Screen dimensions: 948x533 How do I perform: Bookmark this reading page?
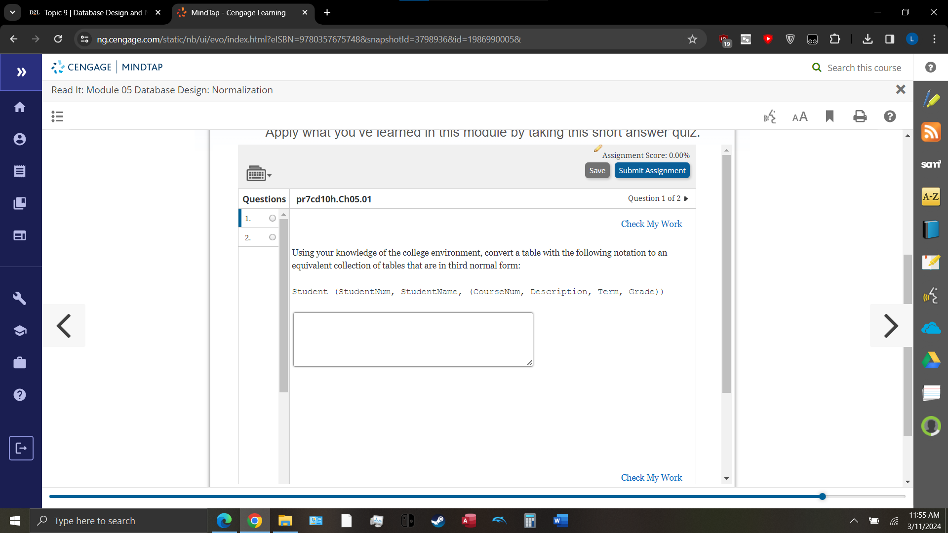tap(829, 116)
